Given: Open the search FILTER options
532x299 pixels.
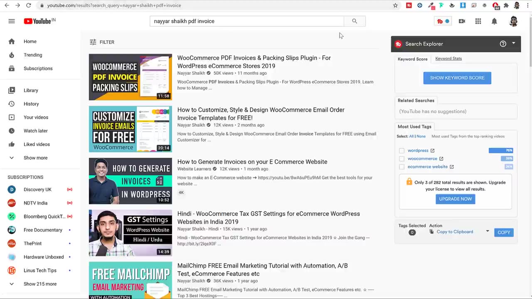Looking at the screenshot, I should tap(102, 42).
